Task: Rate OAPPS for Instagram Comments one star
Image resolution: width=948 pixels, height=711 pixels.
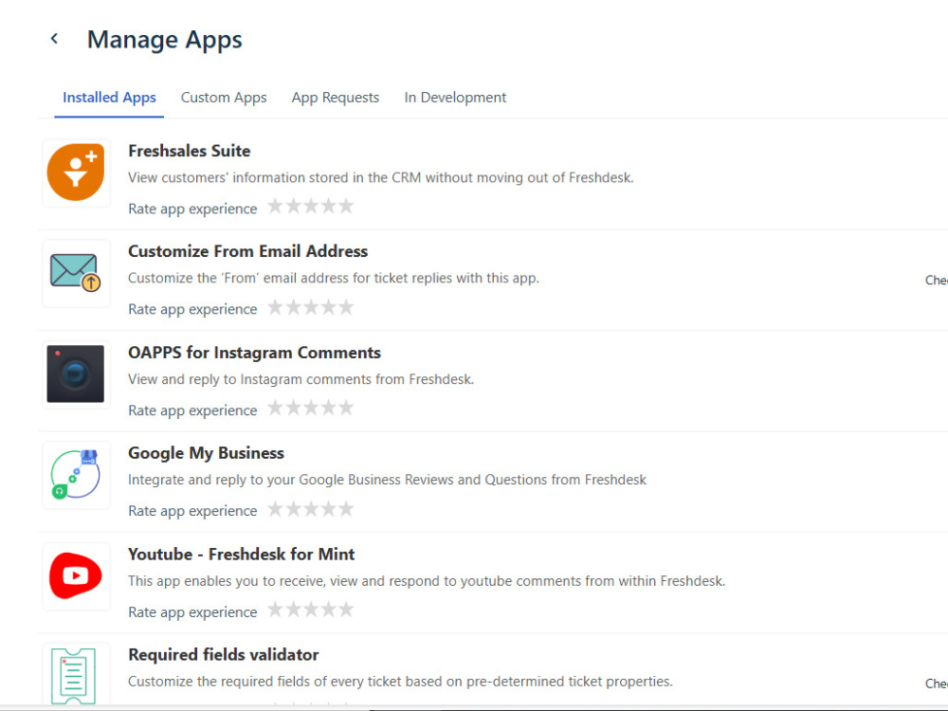Action: 275,408
